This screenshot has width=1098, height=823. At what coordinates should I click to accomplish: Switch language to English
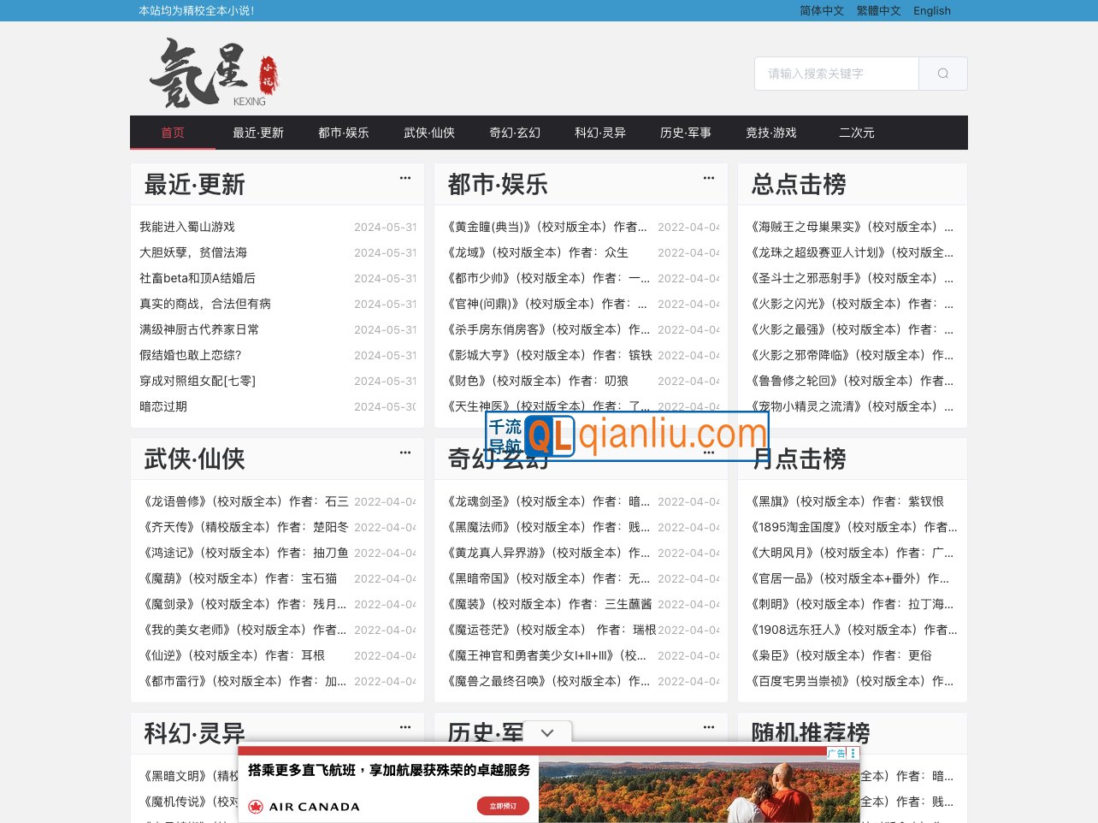point(931,11)
